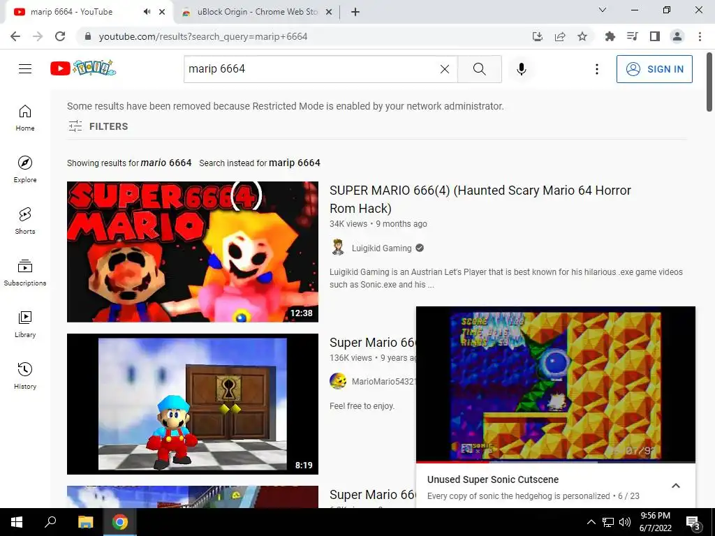Clear the search box with X
The height and width of the screenshot is (536, 715).
point(445,69)
